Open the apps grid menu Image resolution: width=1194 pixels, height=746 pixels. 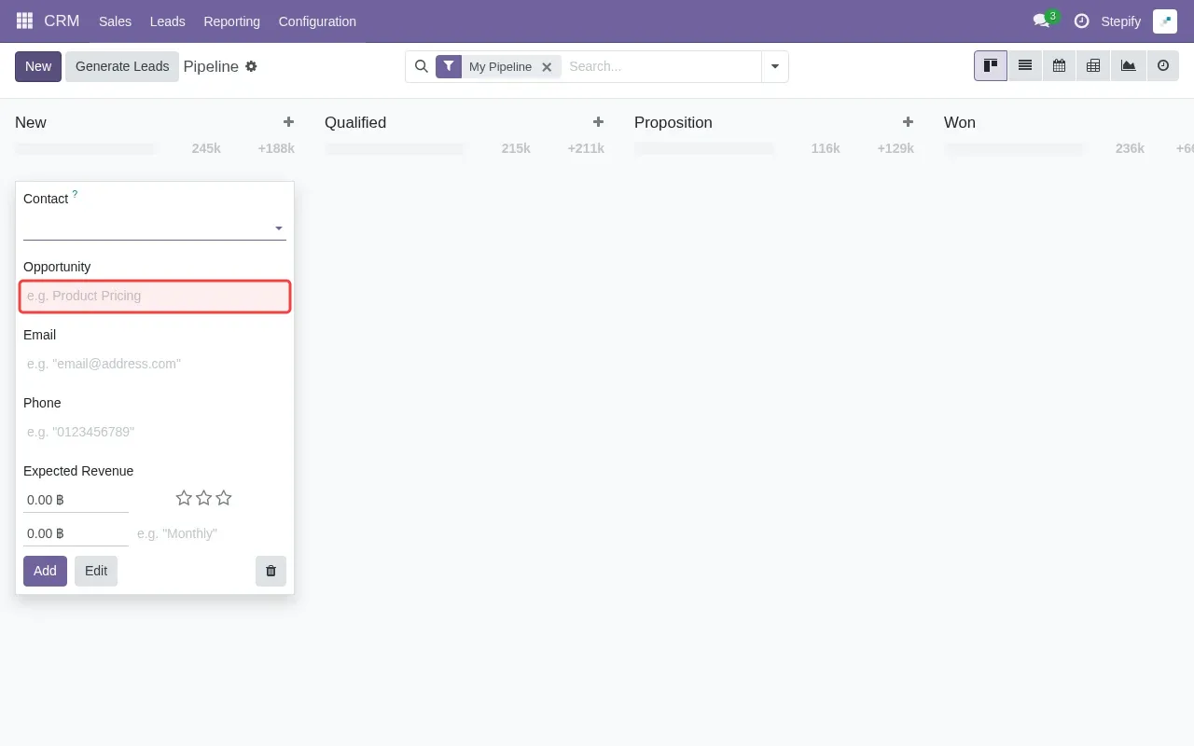(23, 21)
